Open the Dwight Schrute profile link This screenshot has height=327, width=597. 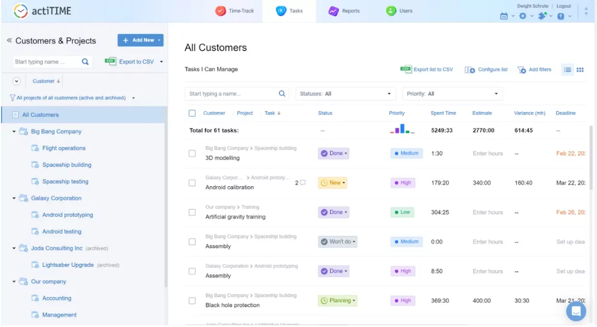coord(533,6)
